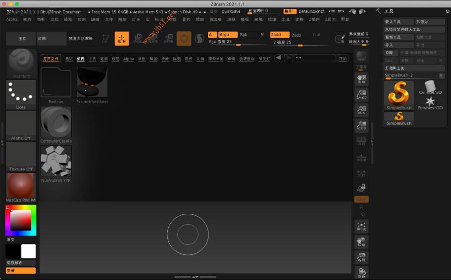Viewport: 451px width, 280px height.
Task: Click the Z 强度 25 intensity slider
Action: coord(300,42)
